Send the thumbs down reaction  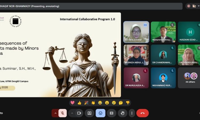coord(127,103)
